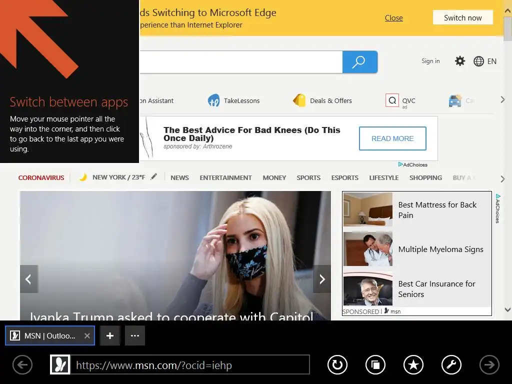This screenshot has height=384, width=512.
Task: Click the browser back arrow button
Action: click(22, 364)
